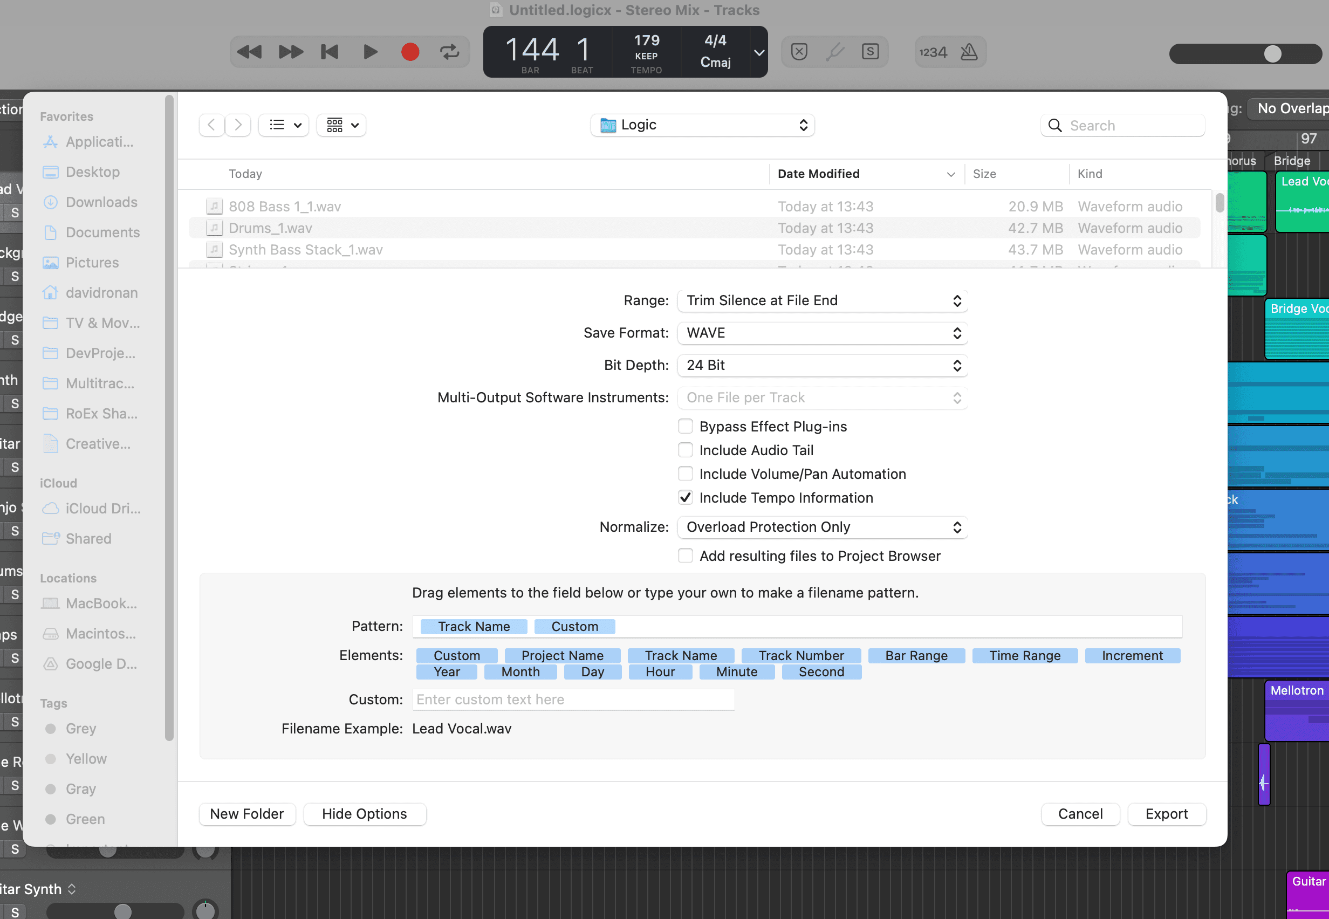Open the Bit Depth dropdown

(x=821, y=365)
